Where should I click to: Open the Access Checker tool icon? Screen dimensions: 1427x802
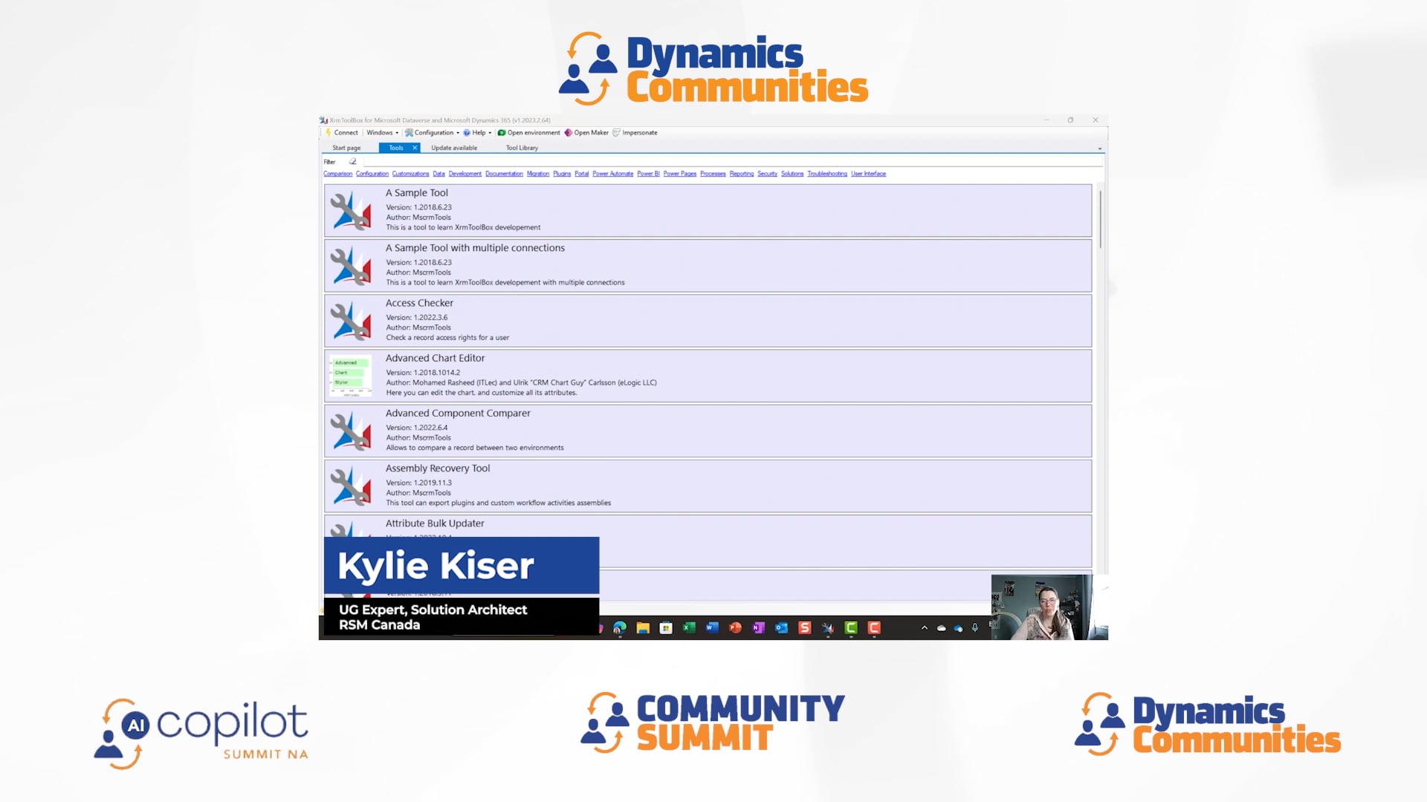(351, 321)
